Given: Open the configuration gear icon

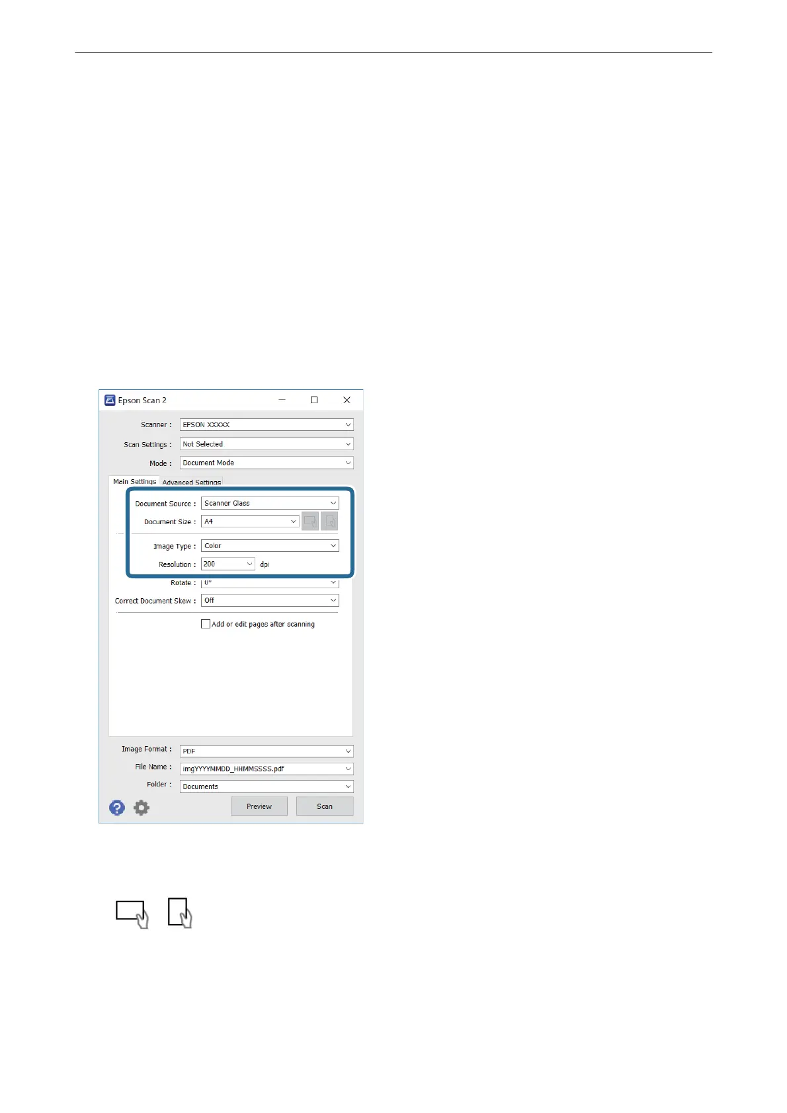Looking at the screenshot, I should pos(142,808).
